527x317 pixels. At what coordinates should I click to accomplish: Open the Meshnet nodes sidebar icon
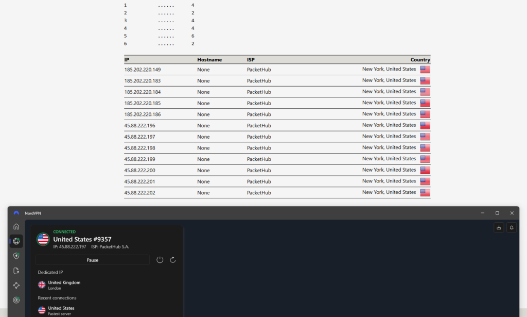click(x=16, y=286)
